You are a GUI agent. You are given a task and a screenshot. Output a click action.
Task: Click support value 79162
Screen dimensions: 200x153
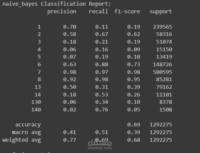pos(164,87)
